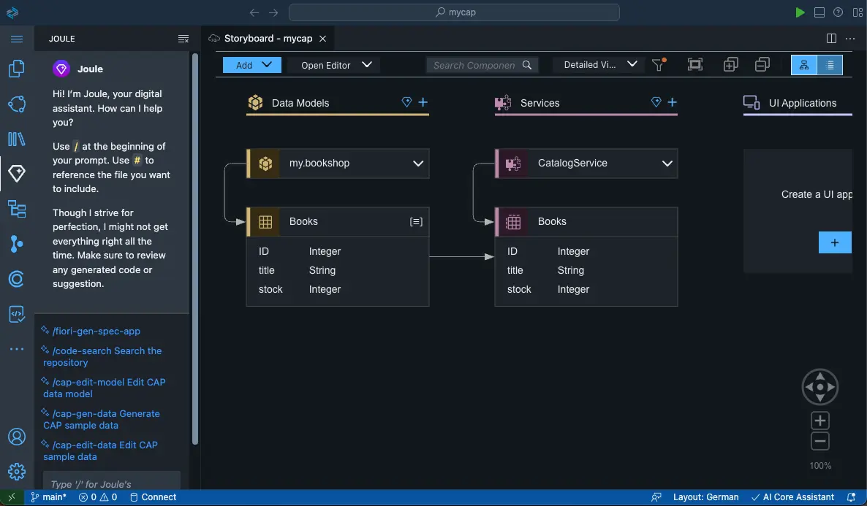Image resolution: width=867 pixels, height=506 pixels.
Task: Customize layout icon in title bar
Action: coord(857,12)
